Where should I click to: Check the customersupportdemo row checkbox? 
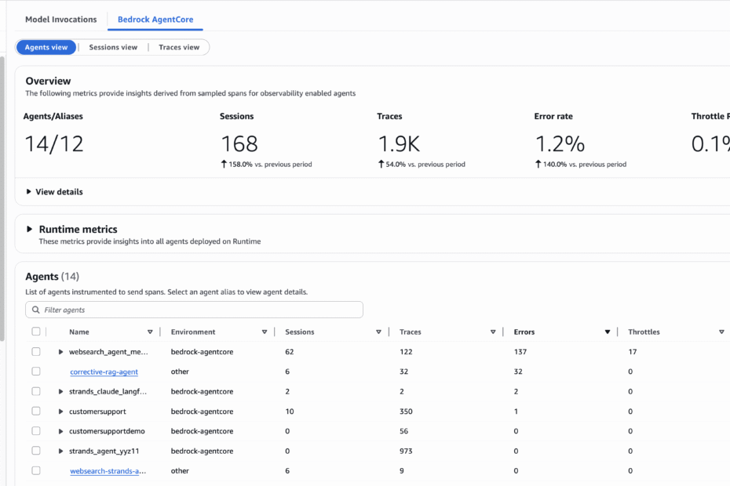tap(36, 430)
